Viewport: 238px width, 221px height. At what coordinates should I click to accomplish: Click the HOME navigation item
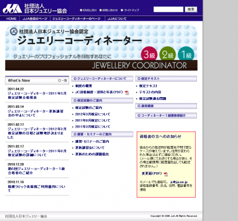click(11, 18)
